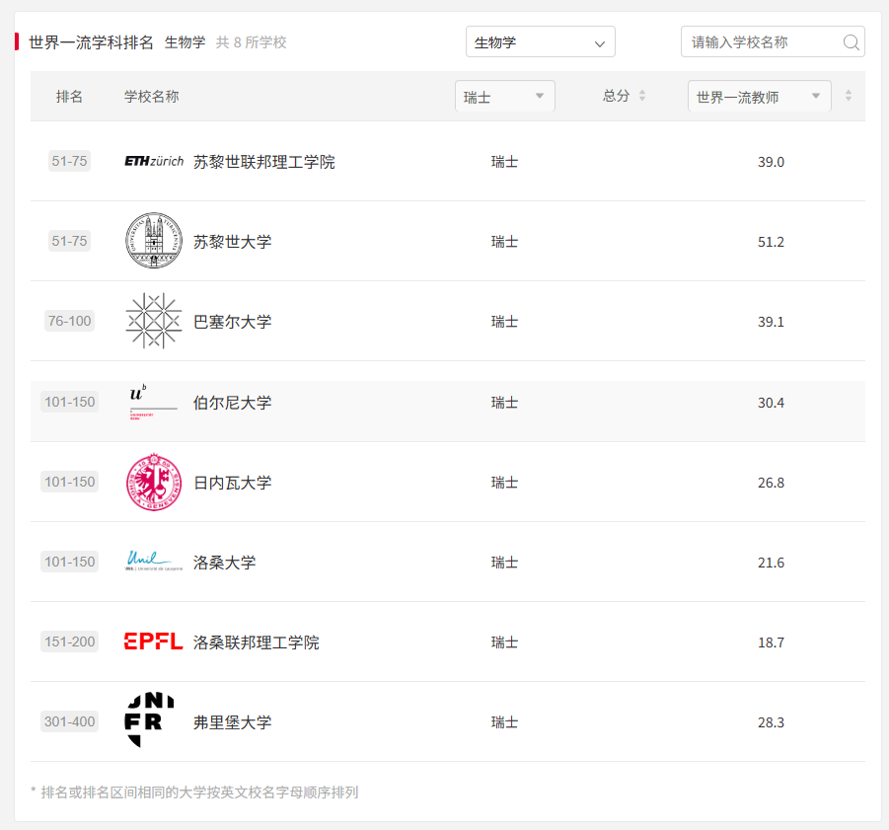
Task: Click rank badge 101-150 for 伯尔尼大学
Action: [69, 402]
